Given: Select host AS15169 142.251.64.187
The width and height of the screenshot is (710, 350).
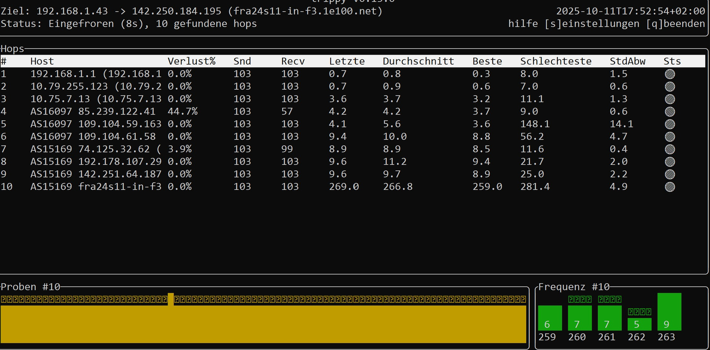Looking at the screenshot, I should tap(96, 174).
